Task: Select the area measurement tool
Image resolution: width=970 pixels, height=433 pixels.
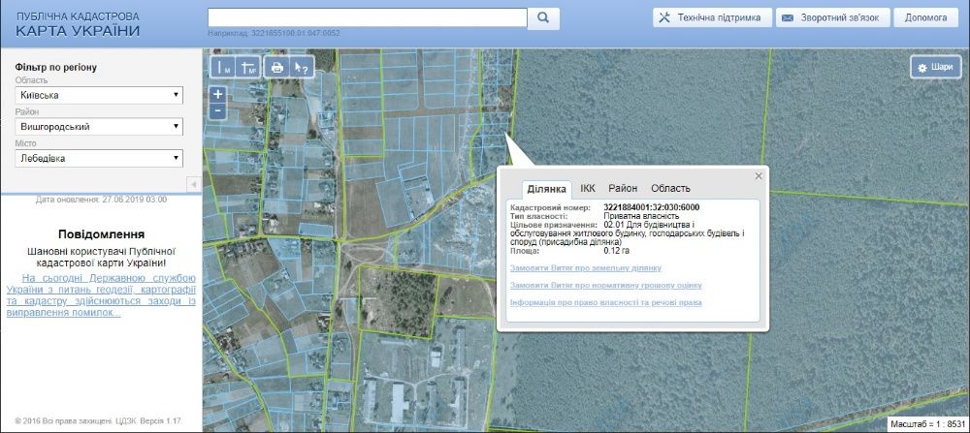Action: (x=248, y=68)
